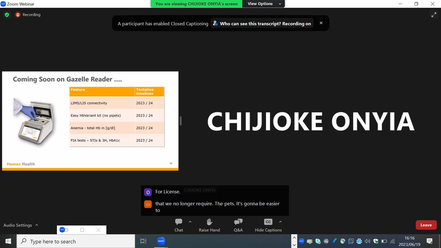Click the overlapping squares tray icon
The width and height of the screenshot is (441, 248).
coord(351,241)
